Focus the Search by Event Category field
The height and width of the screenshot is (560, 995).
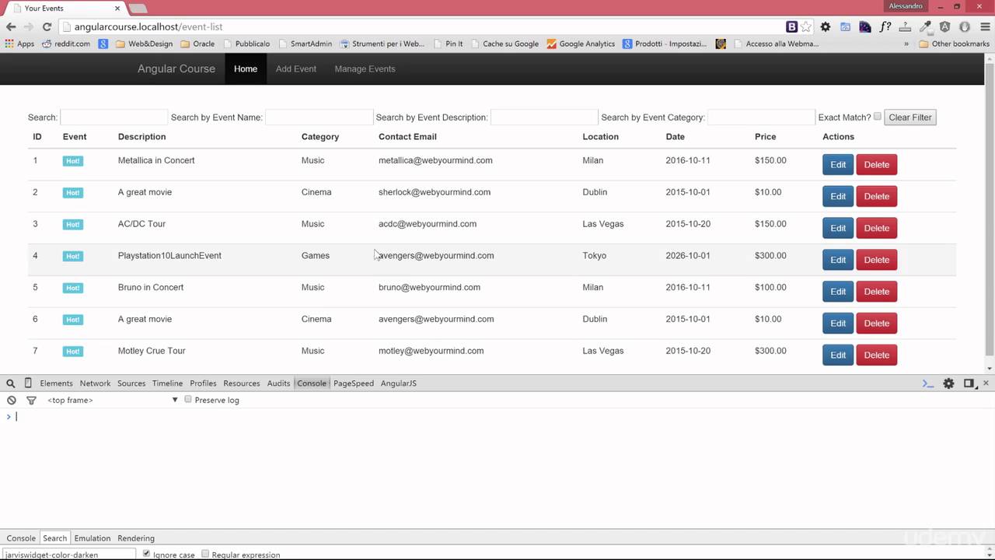(x=761, y=117)
